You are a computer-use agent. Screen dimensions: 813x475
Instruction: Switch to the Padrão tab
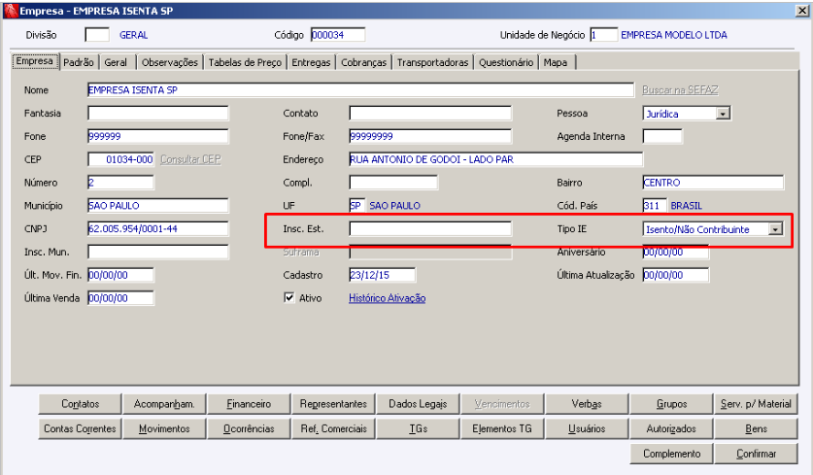click(79, 62)
